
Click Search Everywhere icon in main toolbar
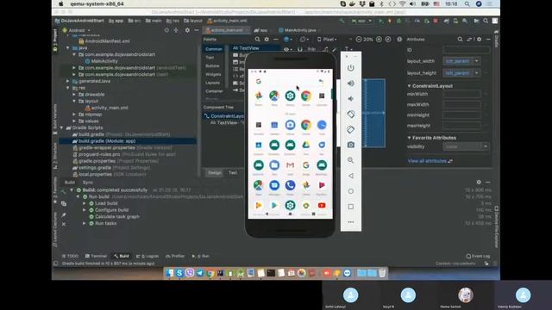point(486,21)
